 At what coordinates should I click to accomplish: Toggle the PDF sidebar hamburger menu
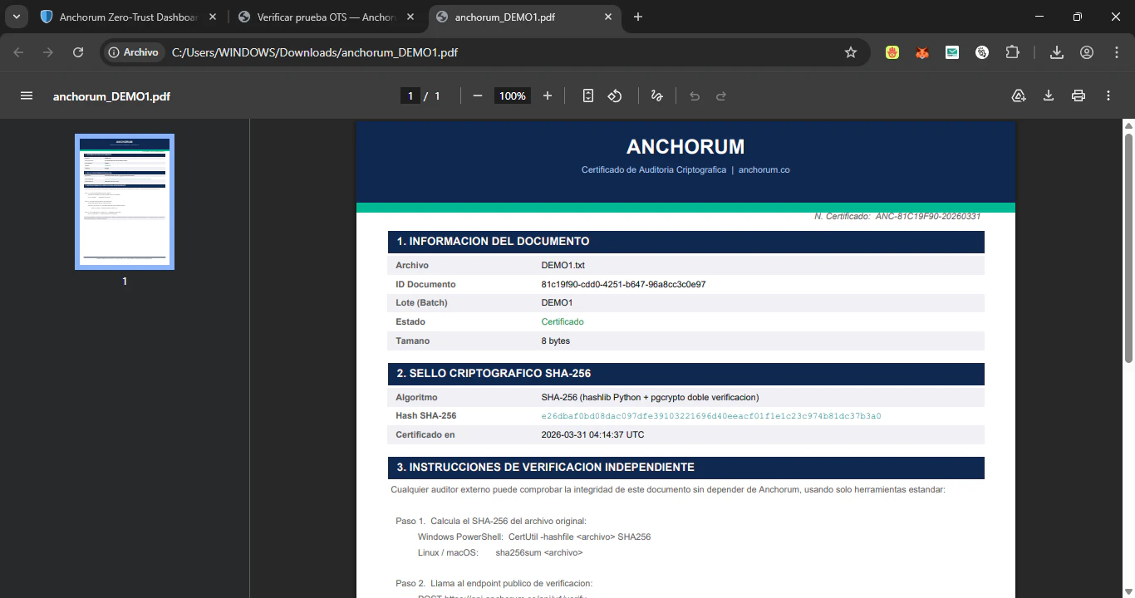click(27, 96)
